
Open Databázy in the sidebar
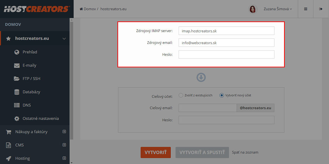pos(31,92)
